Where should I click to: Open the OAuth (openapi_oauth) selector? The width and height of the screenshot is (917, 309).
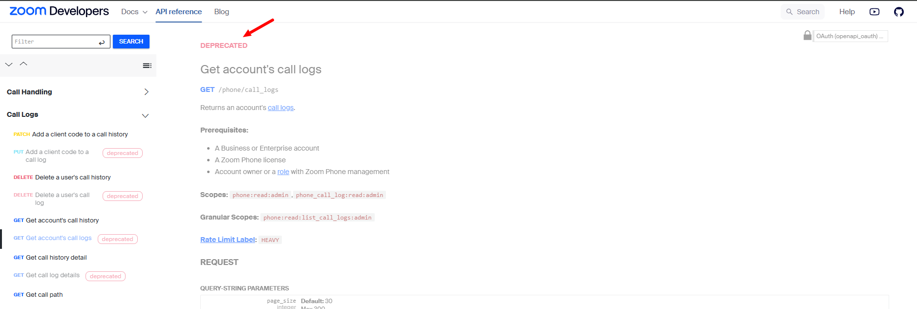point(850,36)
